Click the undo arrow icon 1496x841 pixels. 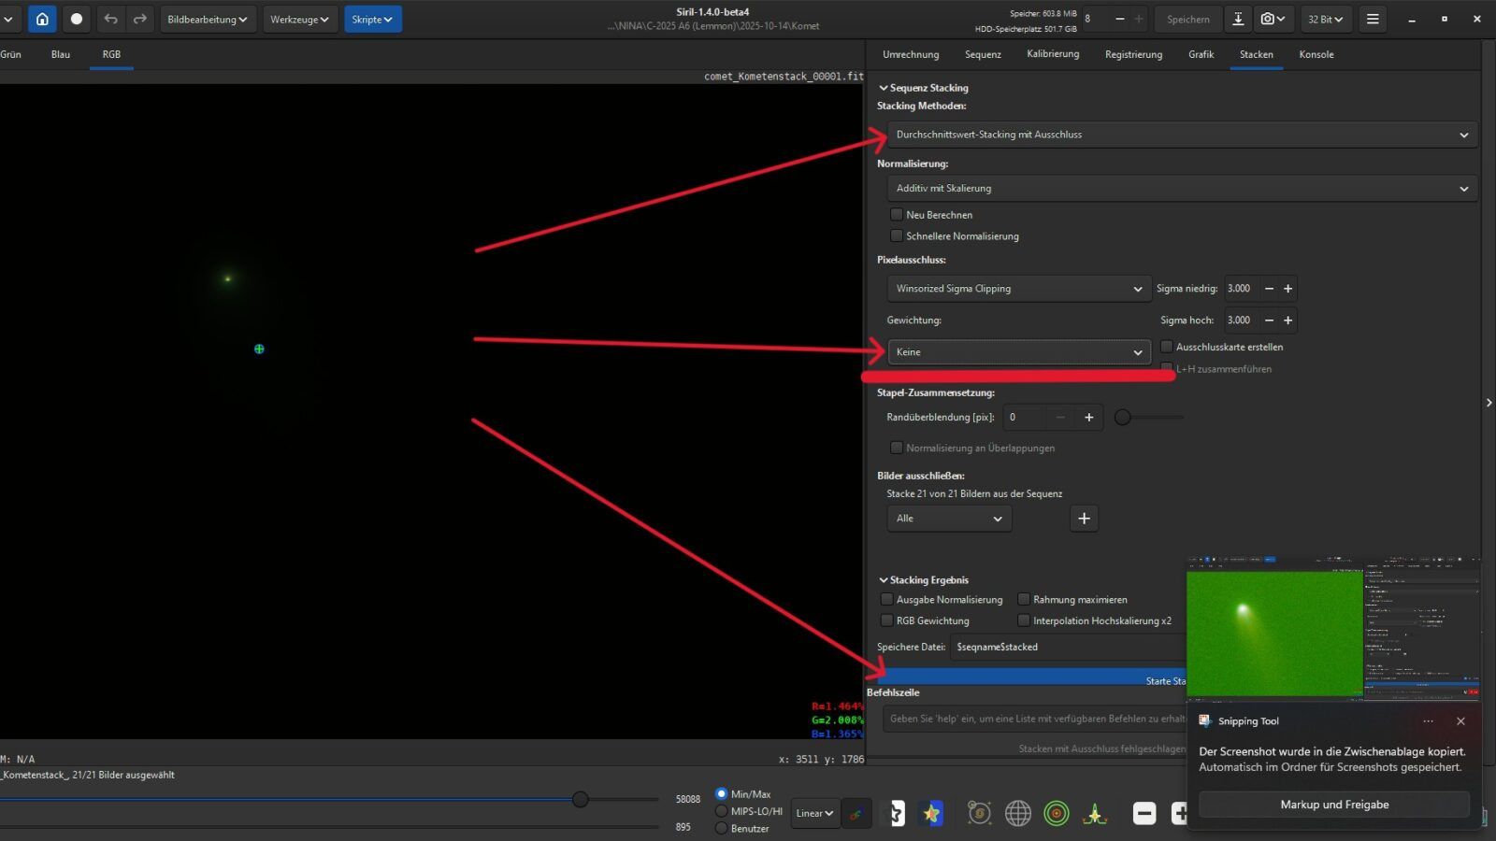coord(110,19)
